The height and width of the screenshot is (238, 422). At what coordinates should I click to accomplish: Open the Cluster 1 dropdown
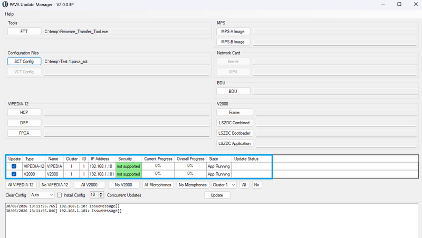(x=233, y=185)
